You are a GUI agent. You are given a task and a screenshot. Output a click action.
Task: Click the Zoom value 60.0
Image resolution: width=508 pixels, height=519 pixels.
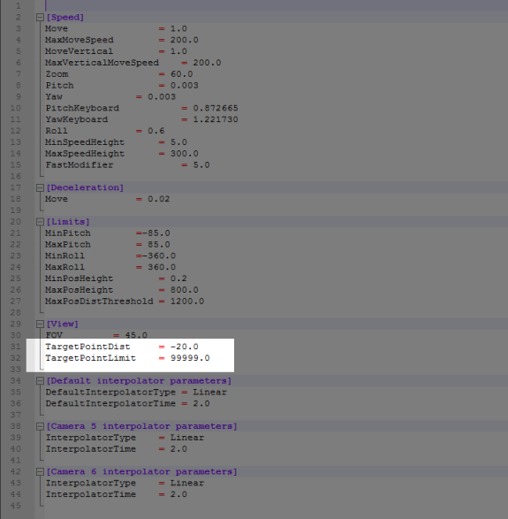182,74
